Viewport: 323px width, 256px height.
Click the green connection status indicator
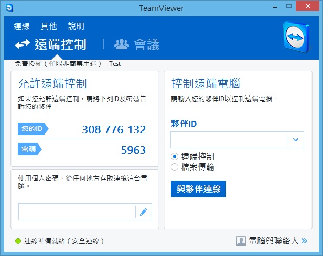click(x=18, y=241)
